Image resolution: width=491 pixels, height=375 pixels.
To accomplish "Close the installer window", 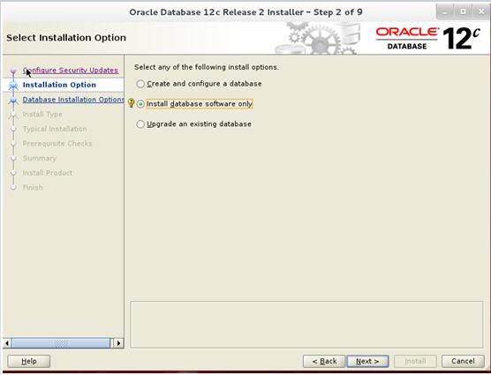I will coord(480,11).
